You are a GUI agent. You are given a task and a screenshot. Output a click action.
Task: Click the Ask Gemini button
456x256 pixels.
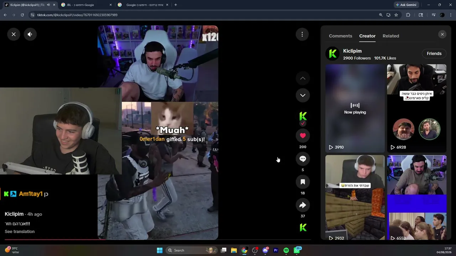point(406,5)
